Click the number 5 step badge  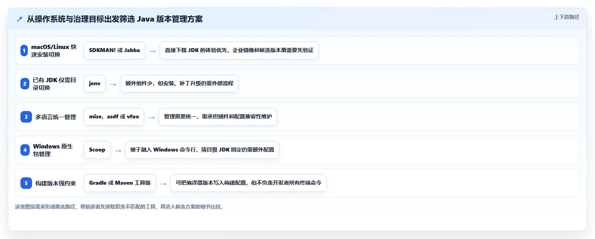tap(26, 183)
